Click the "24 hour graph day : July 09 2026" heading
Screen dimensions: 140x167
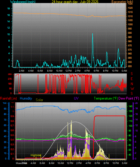pos(75,2)
